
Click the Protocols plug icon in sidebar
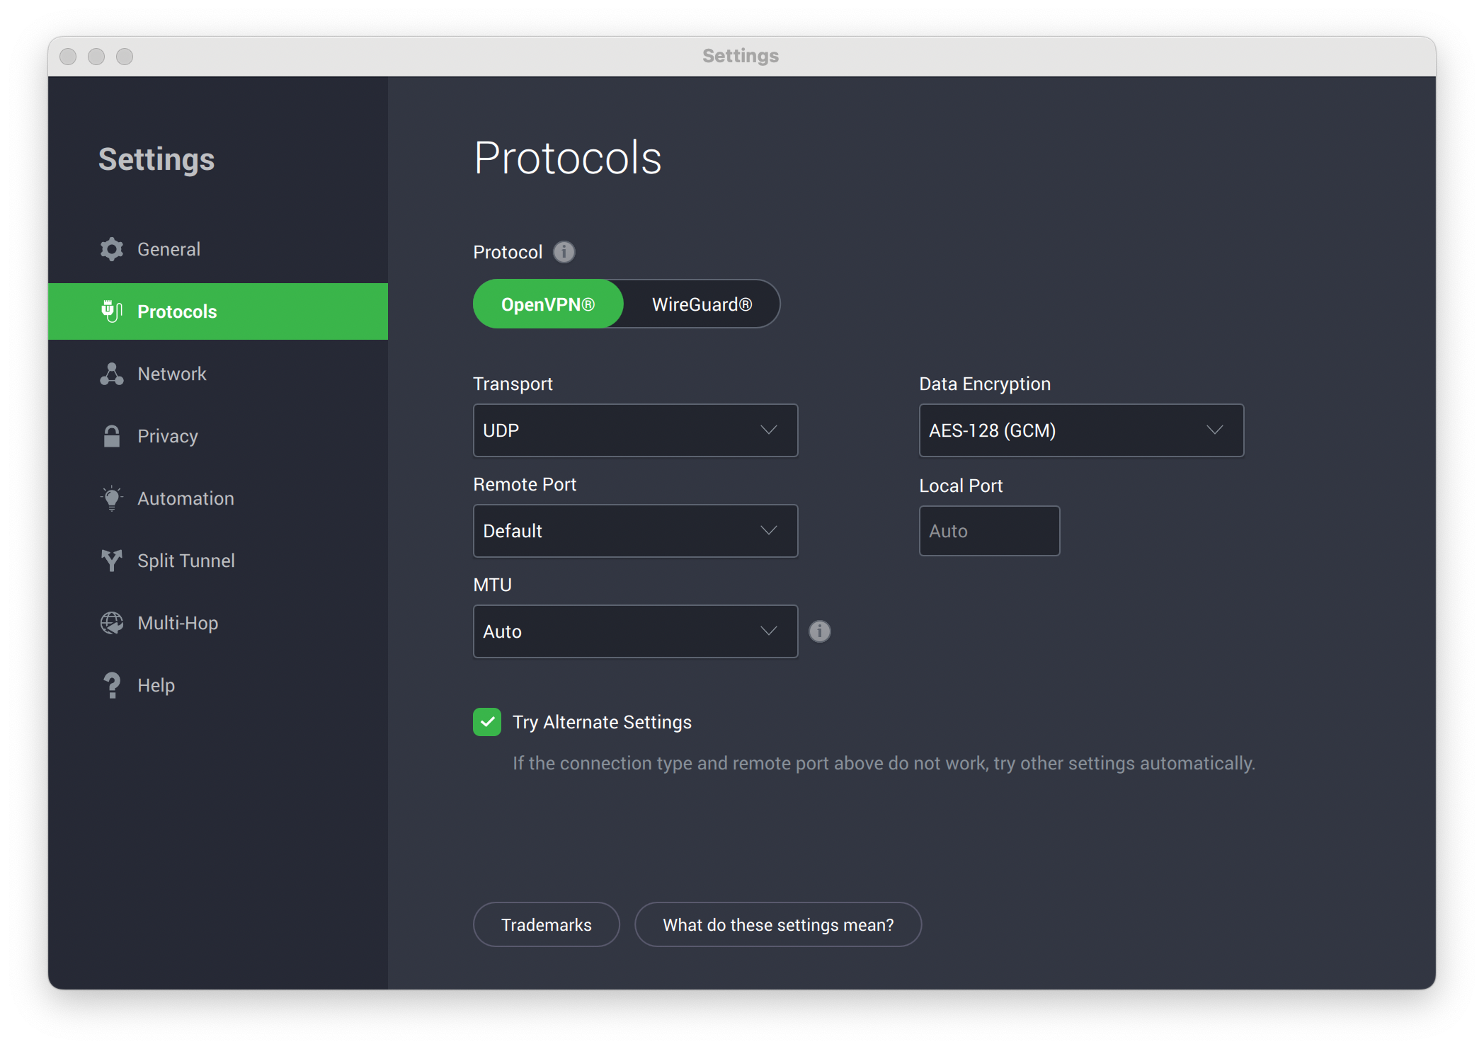tap(112, 311)
